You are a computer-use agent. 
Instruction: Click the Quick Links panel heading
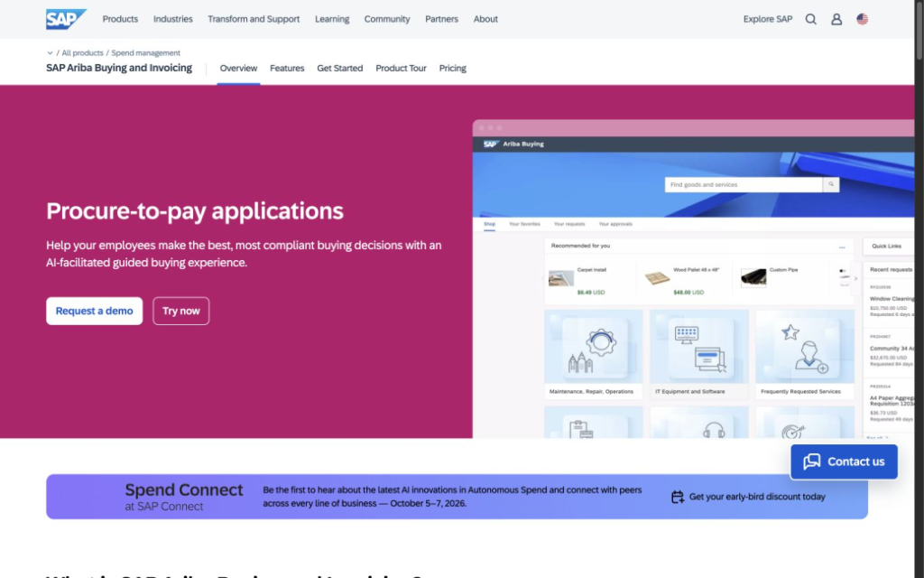click(x=886, y=246)
